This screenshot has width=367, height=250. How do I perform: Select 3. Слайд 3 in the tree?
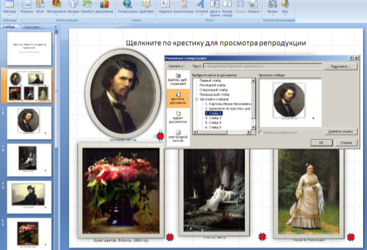click(x=214, y=113)
